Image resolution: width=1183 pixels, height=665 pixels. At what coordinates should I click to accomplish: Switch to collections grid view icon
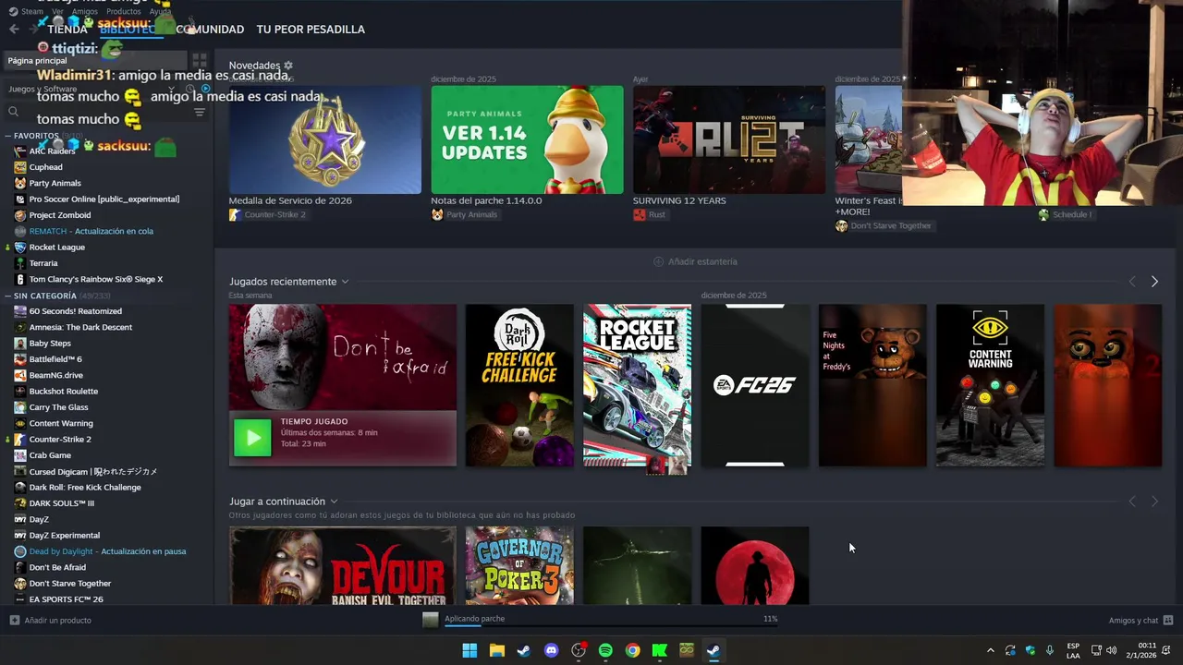[x=200, y=61]
